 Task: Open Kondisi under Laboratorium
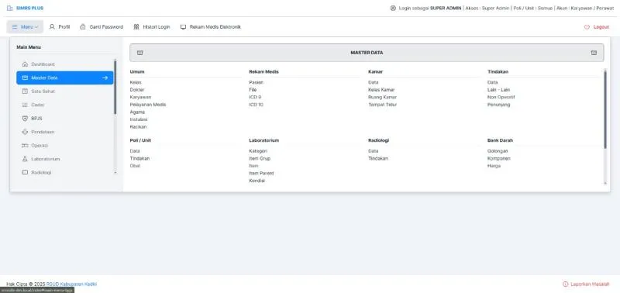pos(257,181)
